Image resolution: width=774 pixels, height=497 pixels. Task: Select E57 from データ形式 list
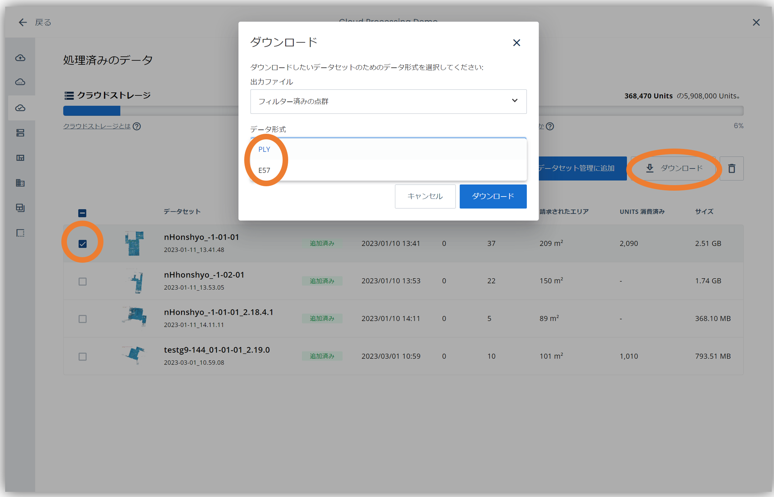pos(265,170)
